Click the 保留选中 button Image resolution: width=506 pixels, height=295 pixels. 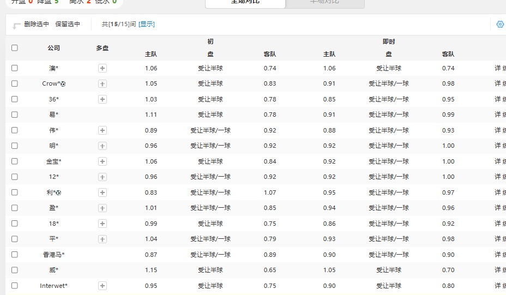tap(68, 24)
